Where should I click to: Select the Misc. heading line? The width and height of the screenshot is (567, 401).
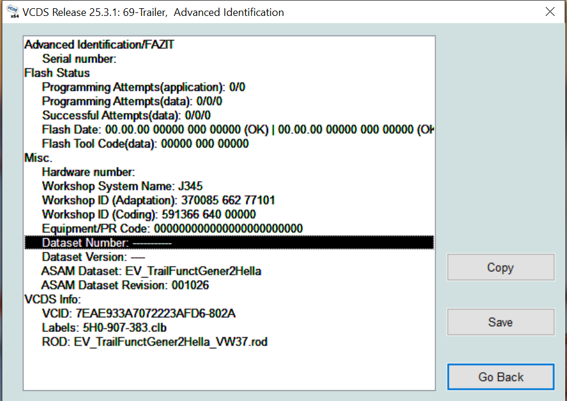point(229,157)
